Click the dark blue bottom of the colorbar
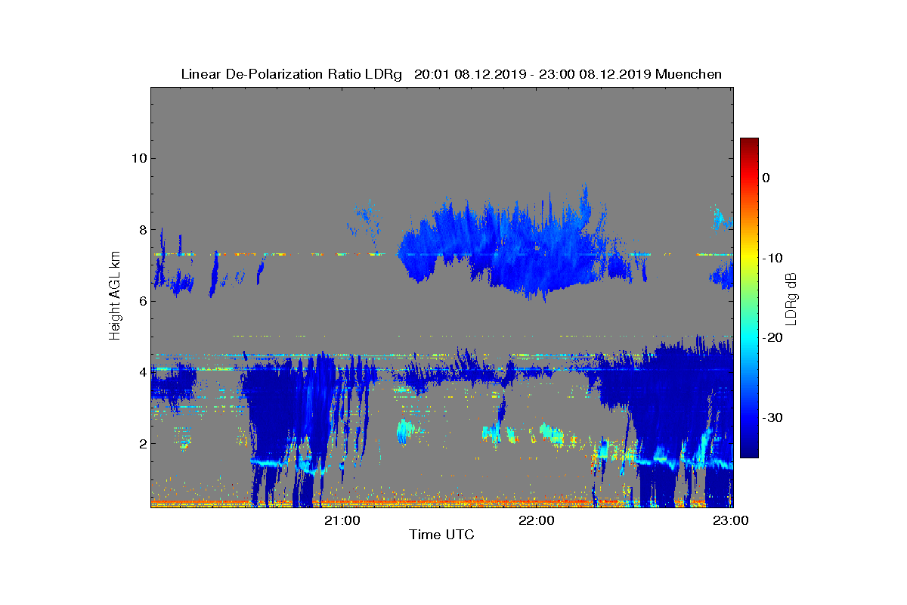The width and height of the screenshot is (907, 605). click(x=749, y=451)
